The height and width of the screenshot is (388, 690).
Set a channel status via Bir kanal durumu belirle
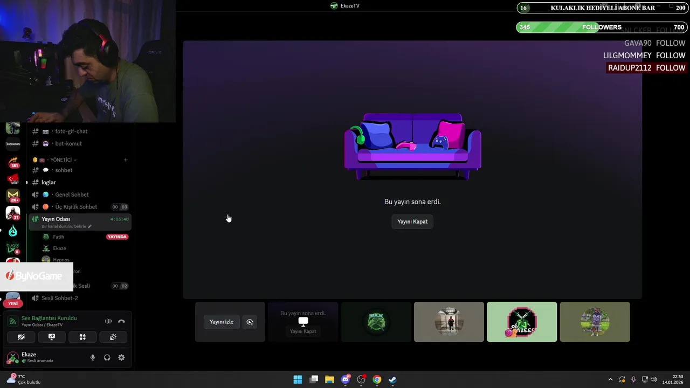tap(66, 226)
